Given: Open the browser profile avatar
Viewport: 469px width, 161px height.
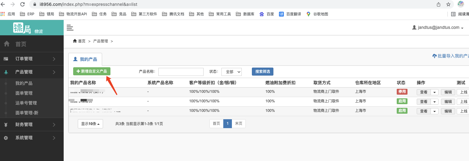Looking at the screenshot, I should coord(461,4).
